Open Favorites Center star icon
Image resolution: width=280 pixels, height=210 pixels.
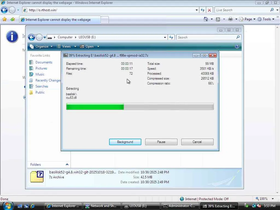point(4,19)
